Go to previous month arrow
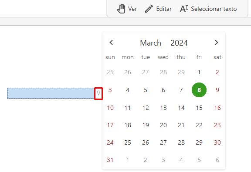The width and height of the screenshot is (251, 172). (x=111, y=43)
